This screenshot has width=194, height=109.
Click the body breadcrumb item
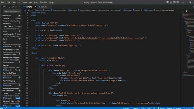pos(47,10)
